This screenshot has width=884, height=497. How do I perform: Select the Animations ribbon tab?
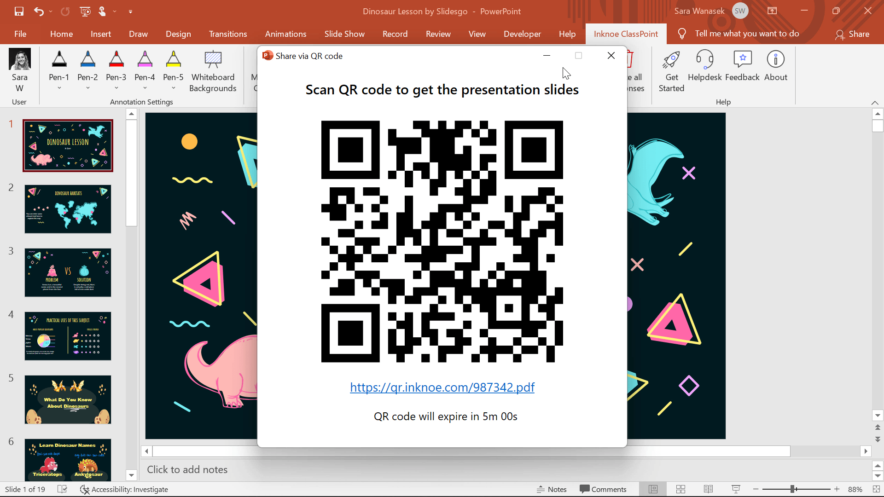tap(285, 34)
